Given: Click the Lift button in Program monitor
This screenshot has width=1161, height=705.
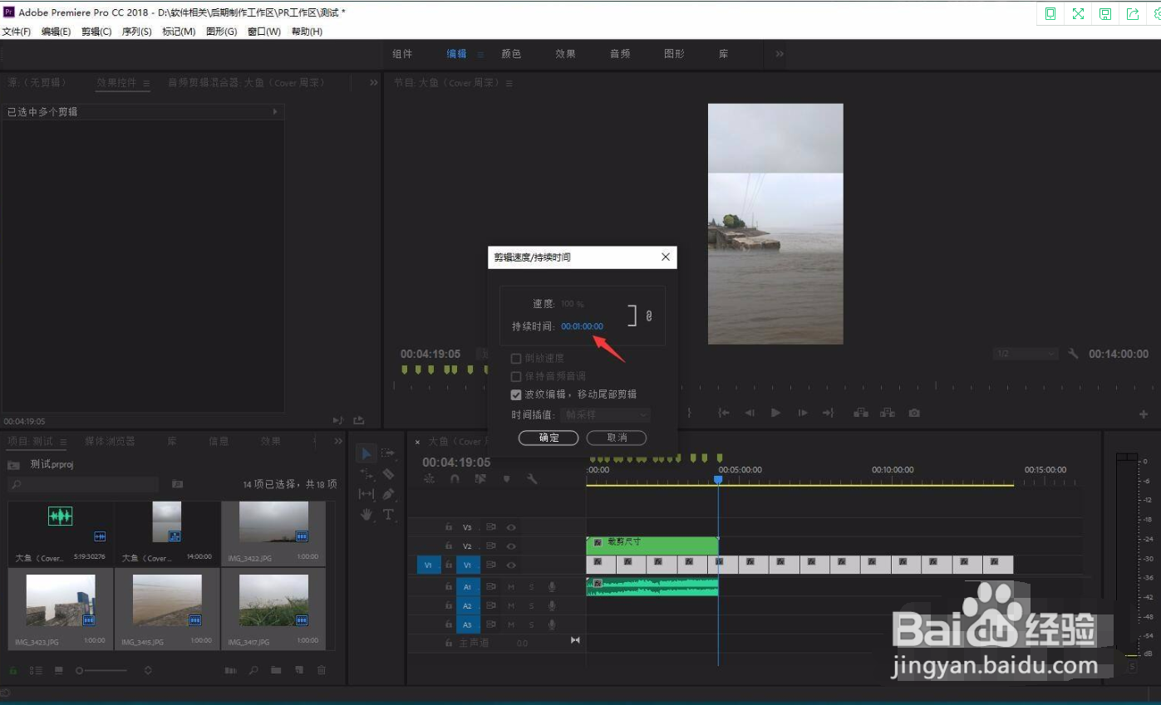Looking at the screenshot, I should tap(860, 413).
